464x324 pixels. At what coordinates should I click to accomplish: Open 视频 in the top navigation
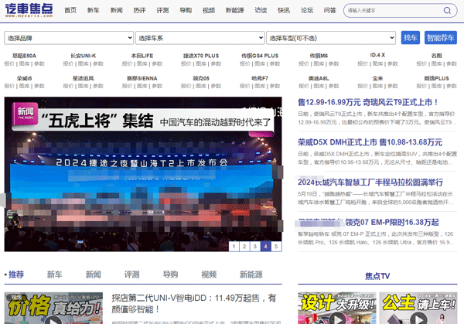[x=209, y=10]
